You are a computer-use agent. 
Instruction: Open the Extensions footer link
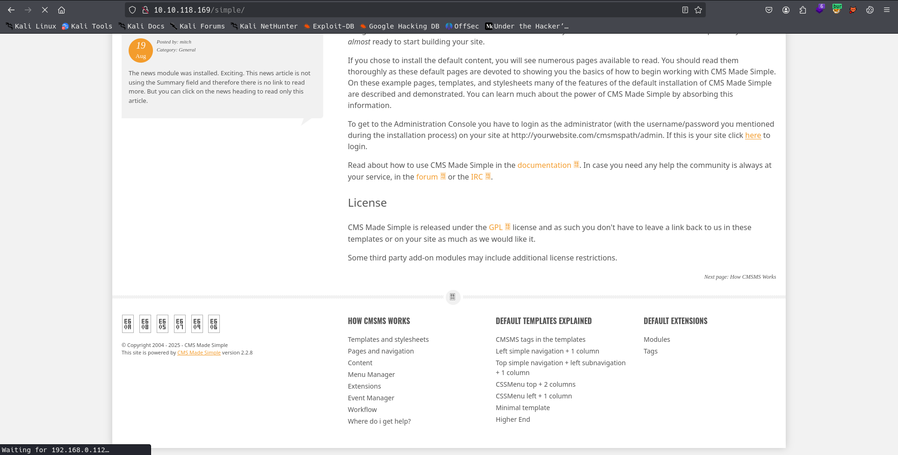364,386
